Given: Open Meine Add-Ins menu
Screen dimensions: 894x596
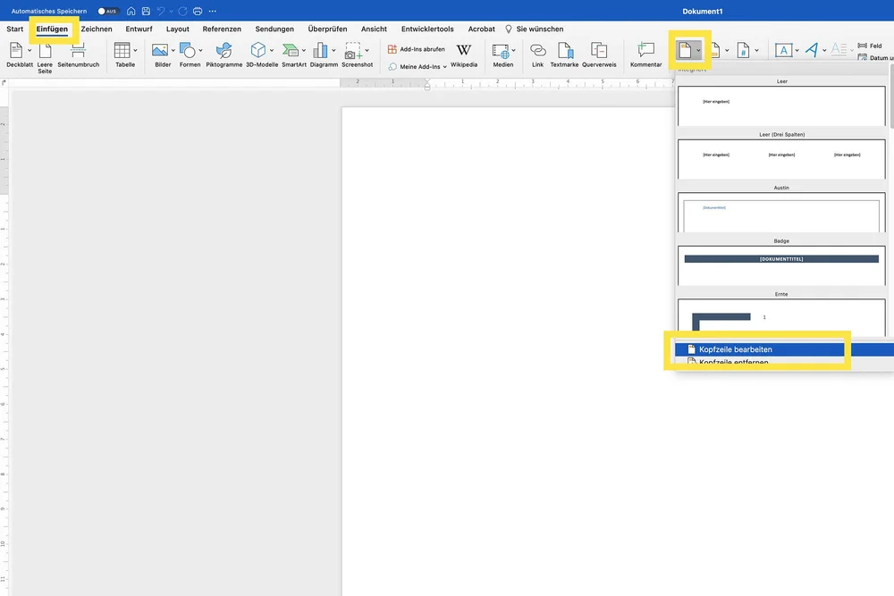Looking at the screenshot, I should (417, 67).
